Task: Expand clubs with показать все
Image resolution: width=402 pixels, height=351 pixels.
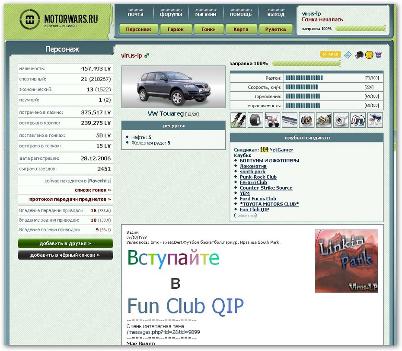Action: (x=246, y=216)
